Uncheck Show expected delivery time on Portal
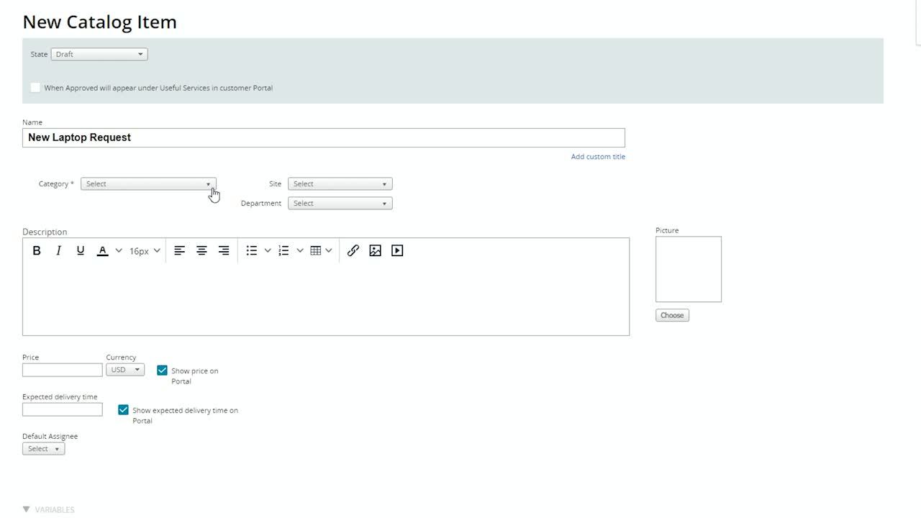The height and width of the screenshot is (518, 921). pyautogui.click(x=123, y=410)
